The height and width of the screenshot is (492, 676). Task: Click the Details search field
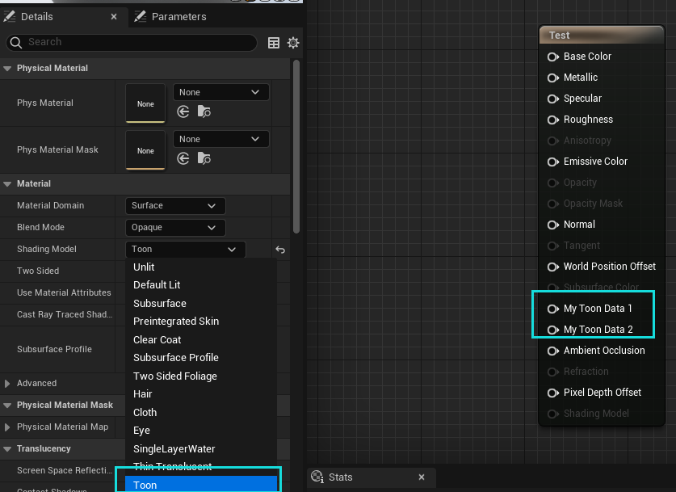click(x=137, y=42)
